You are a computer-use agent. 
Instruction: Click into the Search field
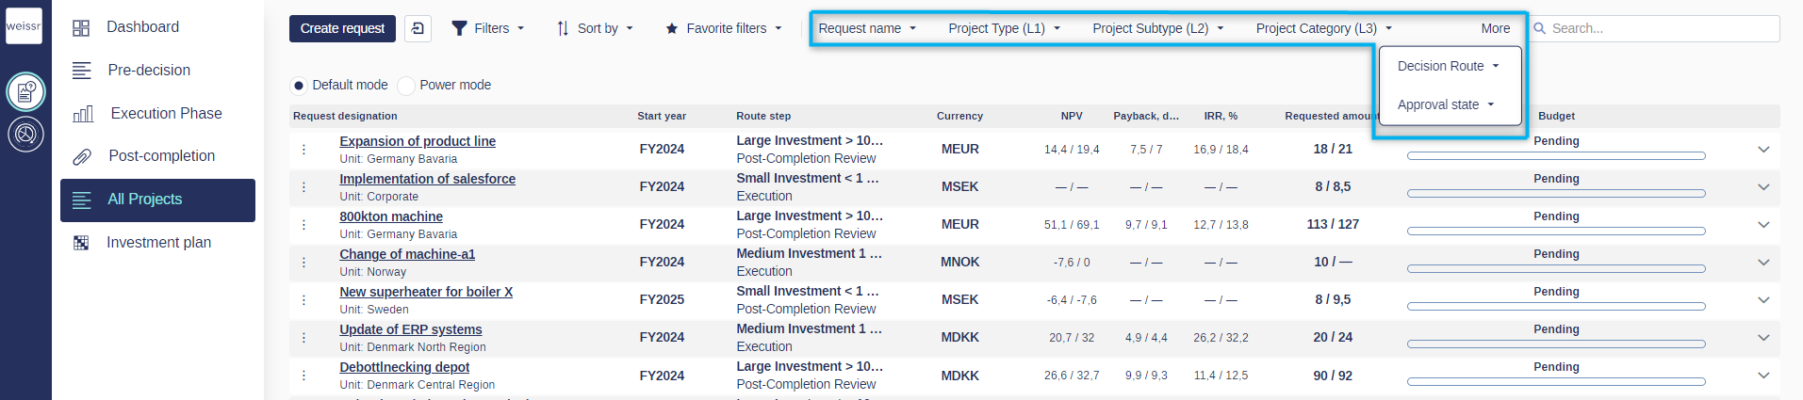point(1654,28)
